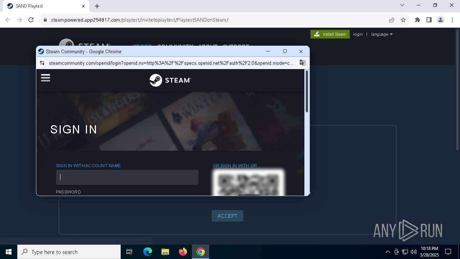Click the QR code sign-in image
This screenshot has height=259, width=460.
point(249,183)
